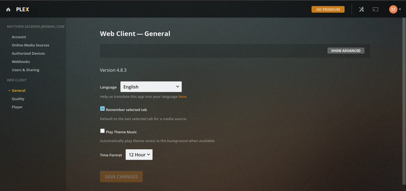This screenshot has width=406, height=191.
Task: Toggle Remember selected tab checkbox
Action: 102,108
